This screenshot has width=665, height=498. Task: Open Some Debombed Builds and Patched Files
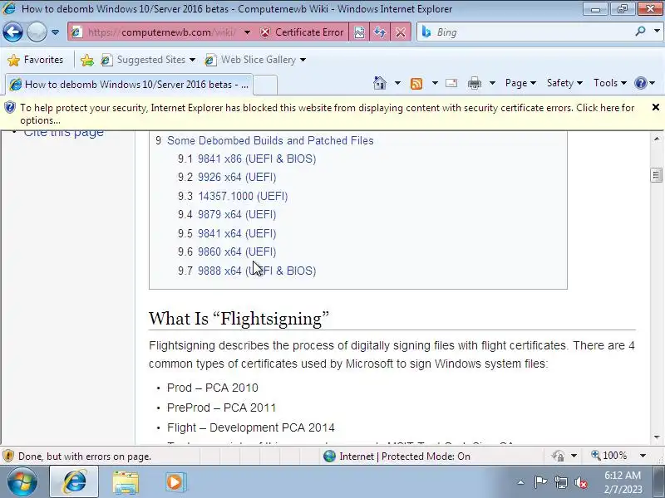(x=270, y=140)
